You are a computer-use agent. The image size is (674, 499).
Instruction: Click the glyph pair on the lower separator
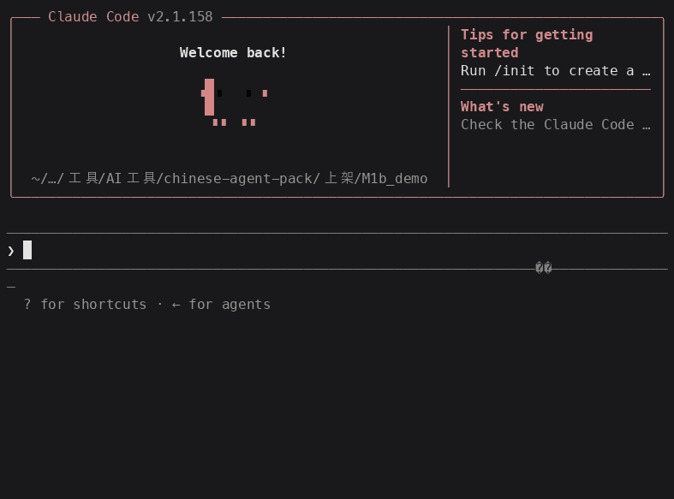tap(544, 268)
